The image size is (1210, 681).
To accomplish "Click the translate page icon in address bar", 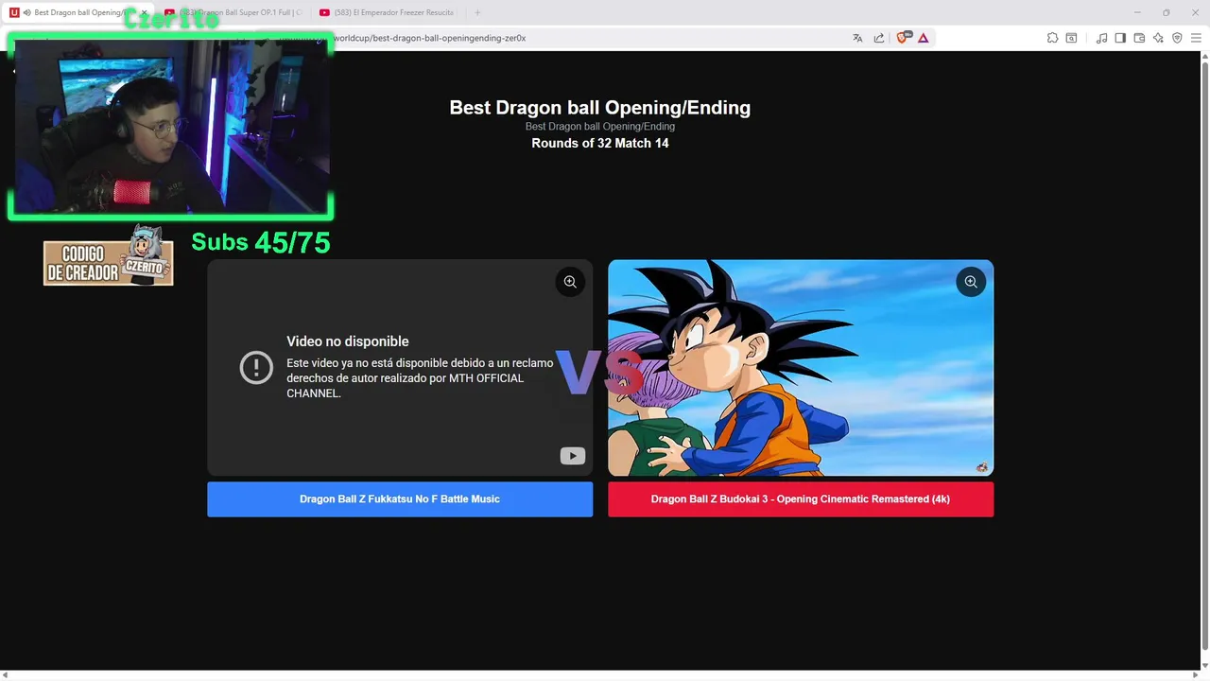I will [x=857, y=38].
